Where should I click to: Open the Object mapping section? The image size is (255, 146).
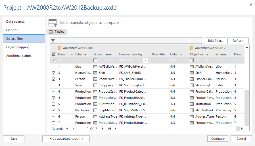(24, 47)
